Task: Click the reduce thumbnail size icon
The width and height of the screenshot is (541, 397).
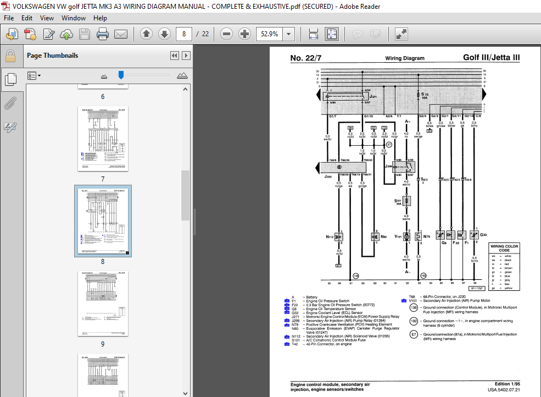Action: coord(104,76)
